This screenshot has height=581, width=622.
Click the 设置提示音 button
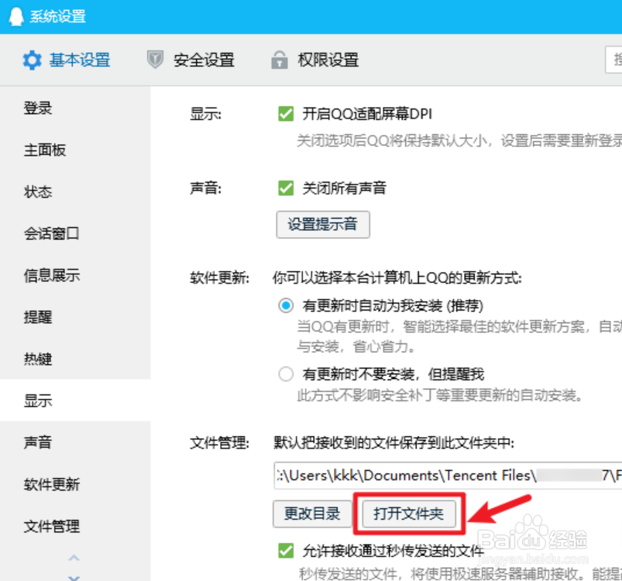[x=323, y=225]
